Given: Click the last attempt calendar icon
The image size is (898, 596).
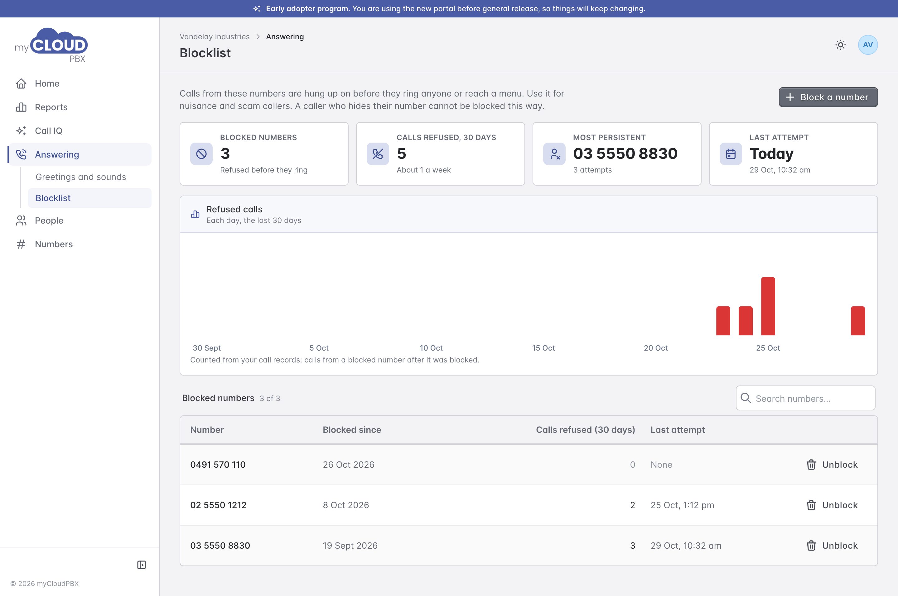Looking at the screenshot, I should 731,154.
